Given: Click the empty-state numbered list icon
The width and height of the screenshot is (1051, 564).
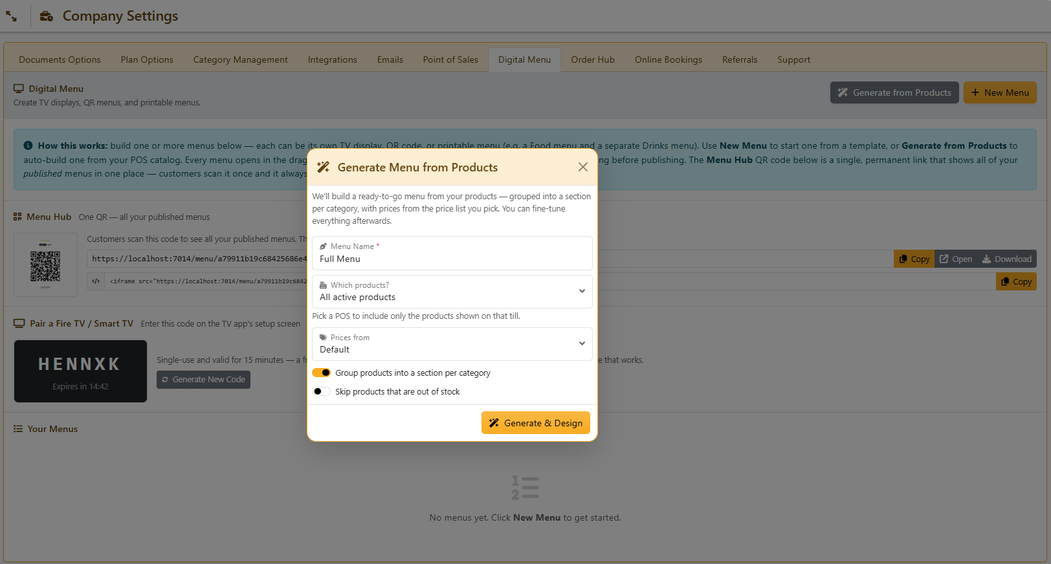Looking at the screenshot, I should pos(525,488).
